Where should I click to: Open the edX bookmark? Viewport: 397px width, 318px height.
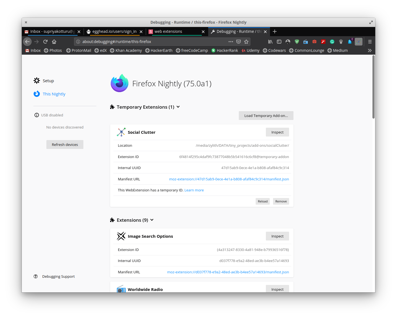pos(100,50)
